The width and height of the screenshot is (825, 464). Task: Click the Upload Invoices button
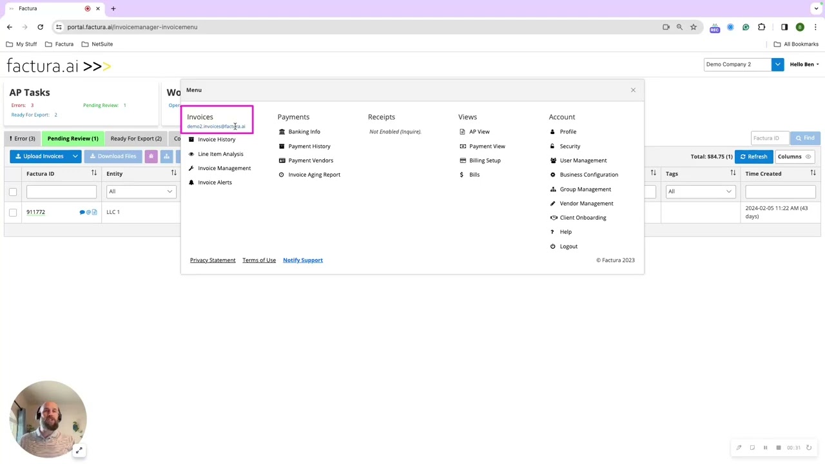click(39, 157)
